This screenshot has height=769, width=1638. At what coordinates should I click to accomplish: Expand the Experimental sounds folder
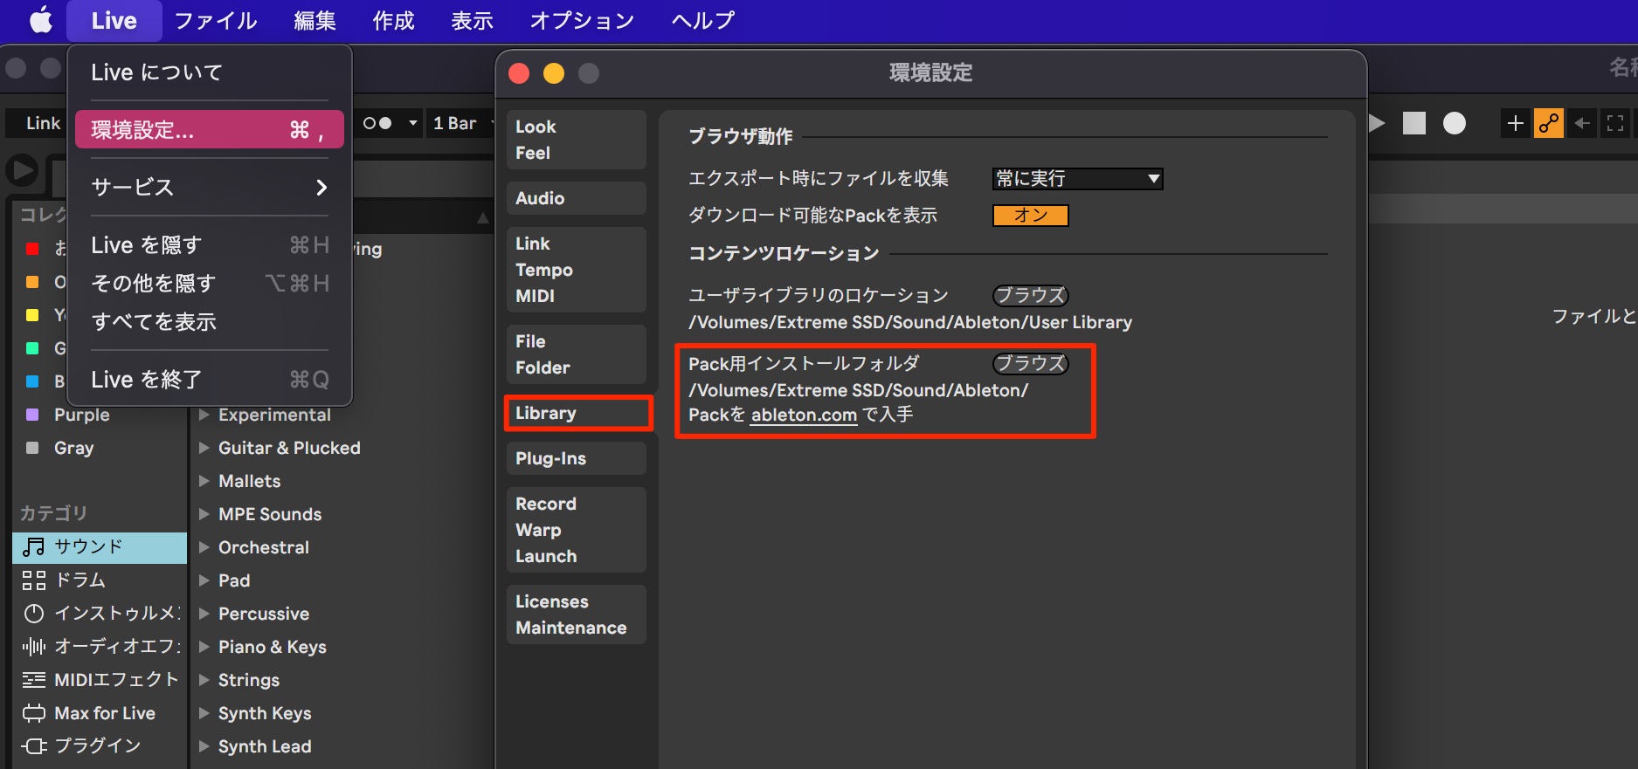pos(204,415)
